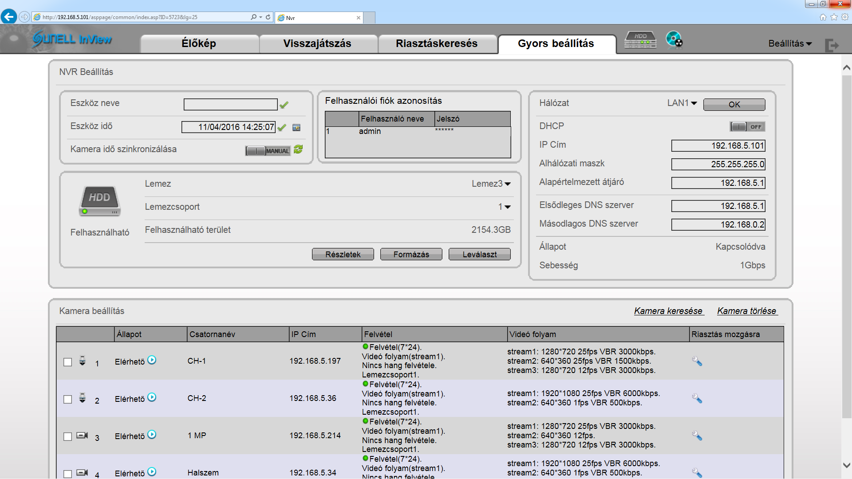Open the LAN1 network dropdown
The height and width of the screenshot is (479, 852).
682,103
